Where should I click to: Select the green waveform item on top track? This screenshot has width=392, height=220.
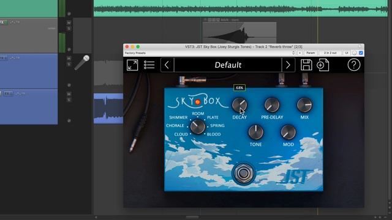point(241,9)
